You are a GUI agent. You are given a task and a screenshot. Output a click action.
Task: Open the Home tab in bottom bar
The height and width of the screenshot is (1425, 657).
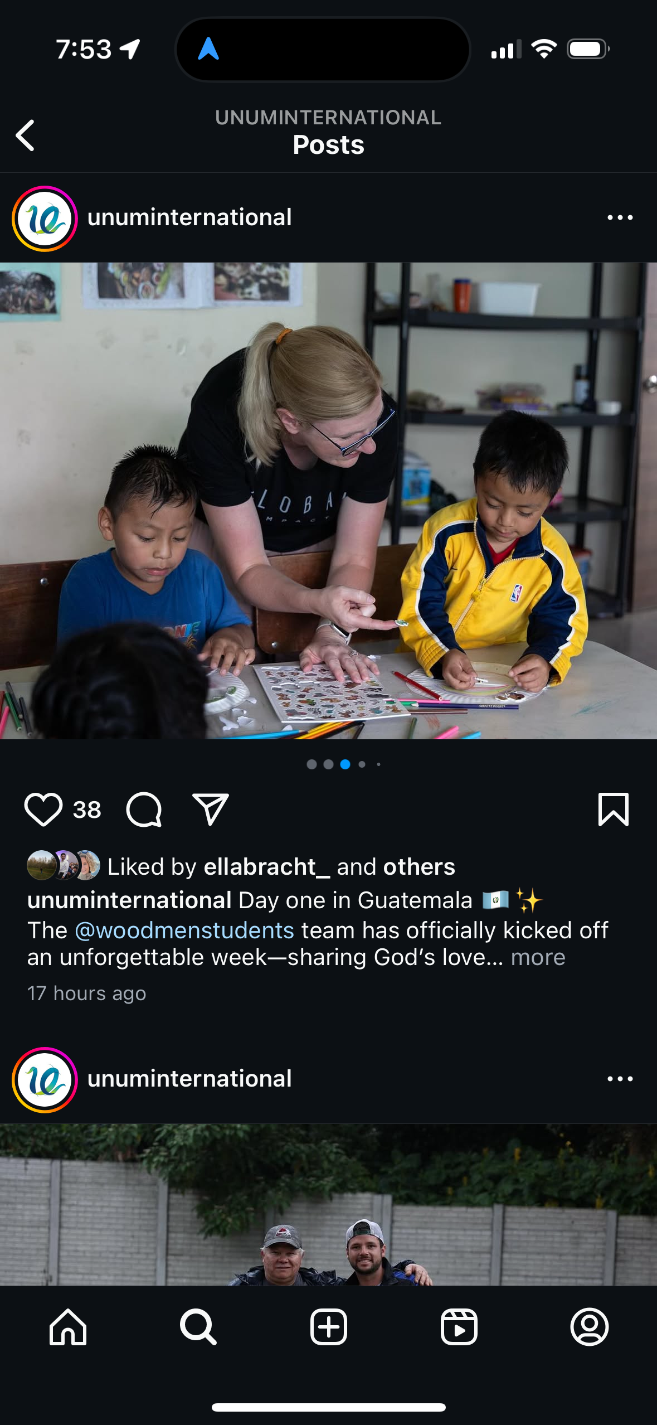click(68, 1327)
